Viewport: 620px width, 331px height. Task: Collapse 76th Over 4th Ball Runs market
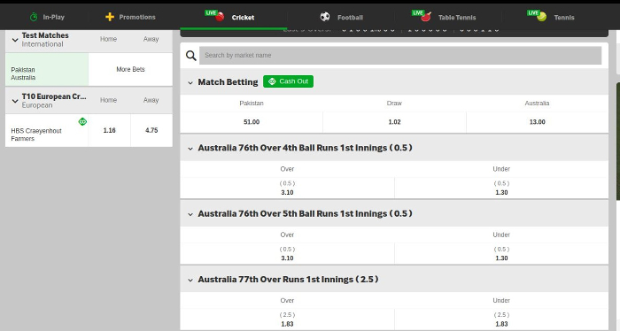pyautogui.click(x=190, y=149)
